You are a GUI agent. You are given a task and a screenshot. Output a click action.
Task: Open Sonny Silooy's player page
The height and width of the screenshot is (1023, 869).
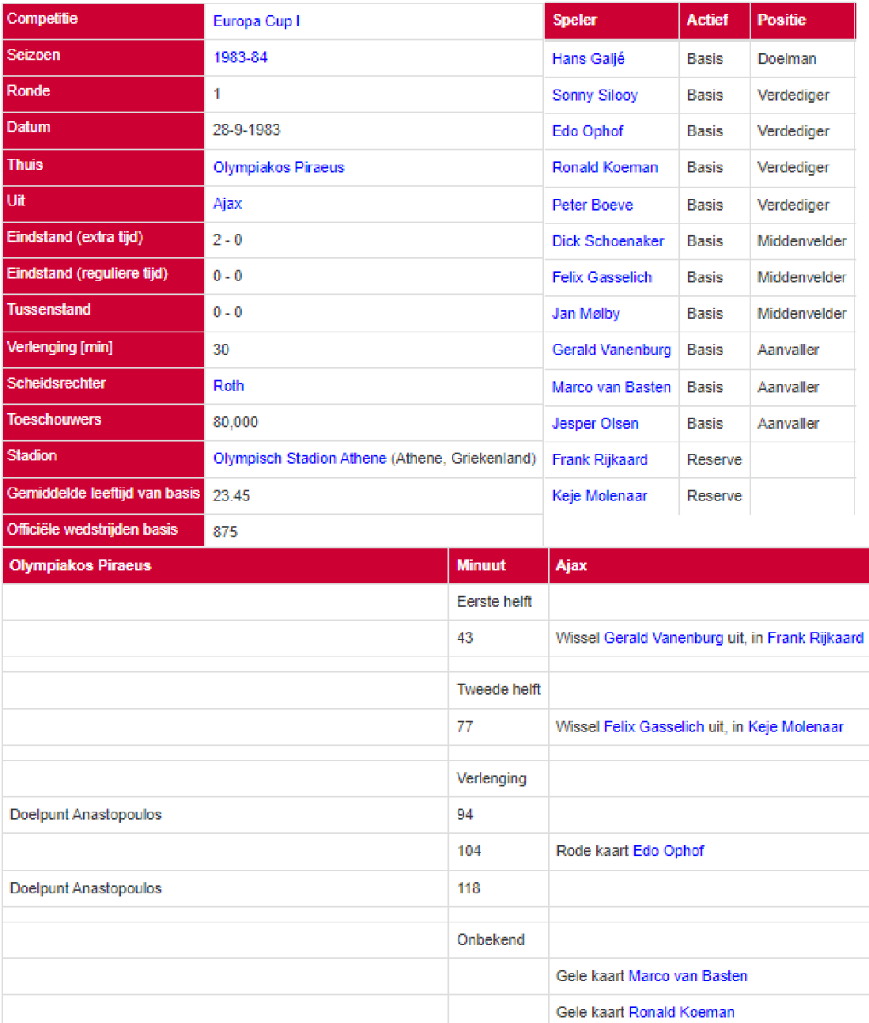pyautogui.click(x=595, y=95)
